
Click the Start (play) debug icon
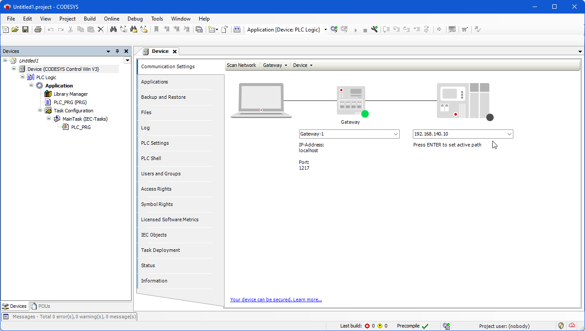(x=356, y=29)
